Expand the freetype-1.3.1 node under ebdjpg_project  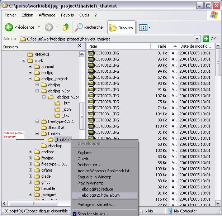coord(37,121)
